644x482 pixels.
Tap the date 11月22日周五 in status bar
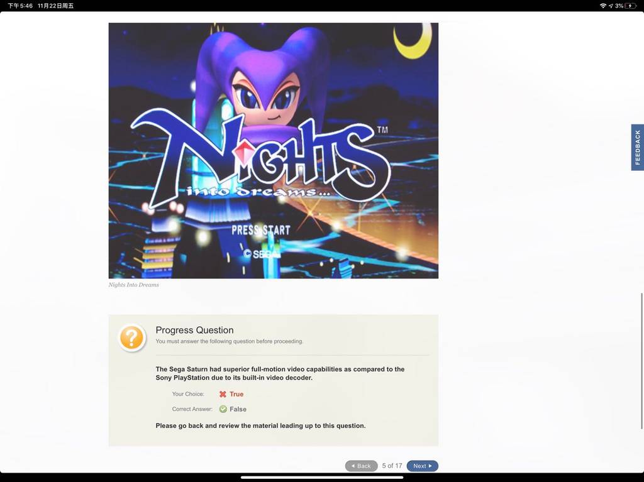(x=55, y=6)
